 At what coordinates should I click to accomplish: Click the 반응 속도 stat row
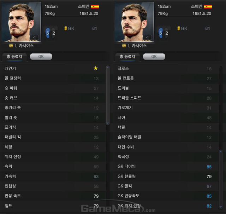point(53,196)
